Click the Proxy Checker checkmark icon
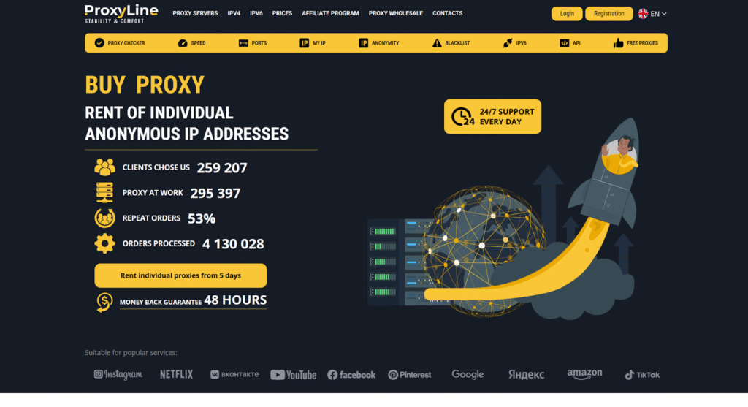748x407 pixels. 99,43
